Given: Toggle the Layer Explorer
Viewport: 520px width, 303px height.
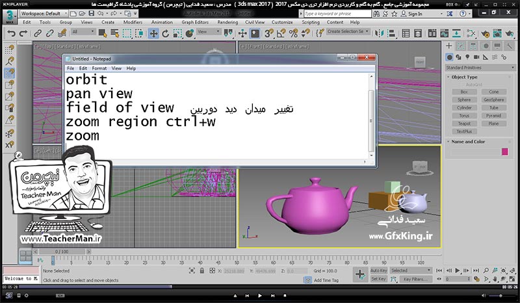Looking at the screenshot, I should tap(418, 34).
